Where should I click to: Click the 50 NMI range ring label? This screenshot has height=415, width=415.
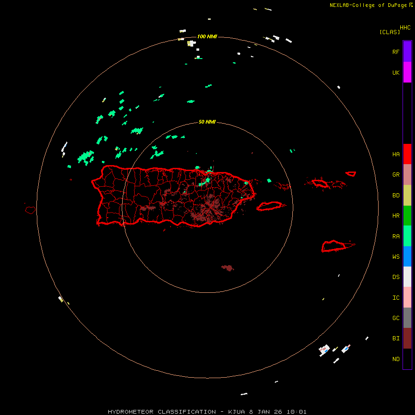[207, 122]
